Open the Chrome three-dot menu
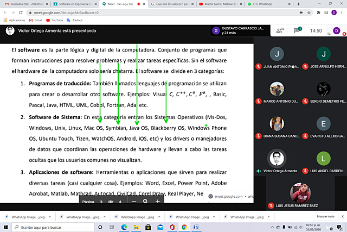Screen dimensions: 347x232 pos(342,12)
